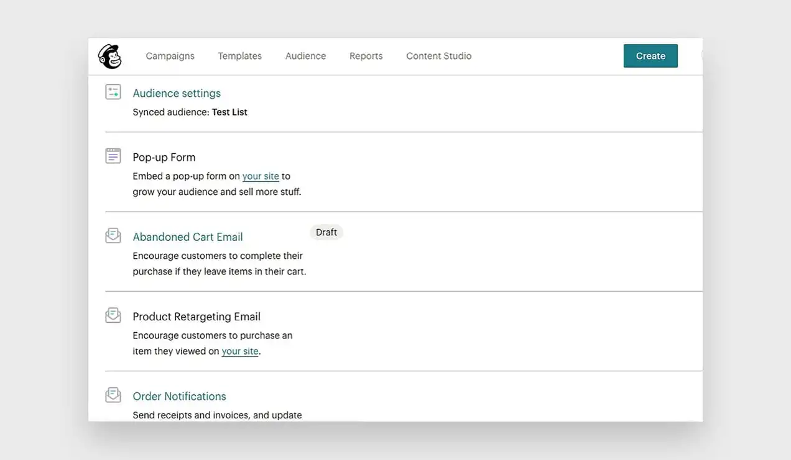Click the Pop-up Form heading

pos(164,157)
